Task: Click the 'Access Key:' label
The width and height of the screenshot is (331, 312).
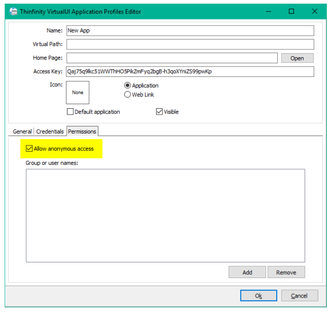Action: 48,72
